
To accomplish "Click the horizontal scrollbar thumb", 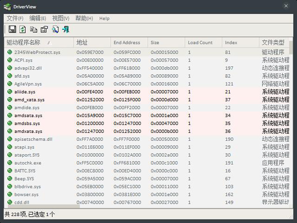I will pos(44,206).
